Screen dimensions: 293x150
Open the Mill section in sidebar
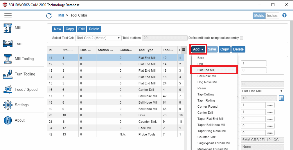[x=22, y=28]
